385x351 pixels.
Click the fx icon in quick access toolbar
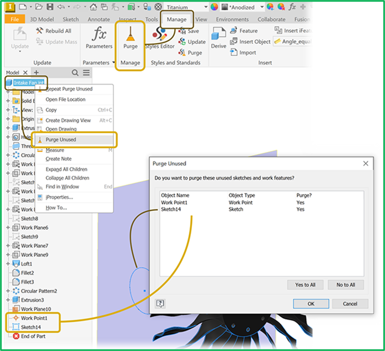[x=292, y=7]
